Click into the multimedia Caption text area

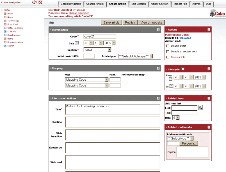click(x=192, y=152)
